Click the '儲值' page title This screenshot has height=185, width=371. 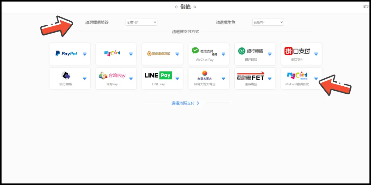[x=185, y=6]
